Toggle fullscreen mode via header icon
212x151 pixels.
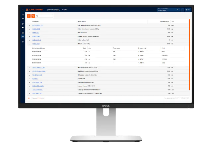182,10
